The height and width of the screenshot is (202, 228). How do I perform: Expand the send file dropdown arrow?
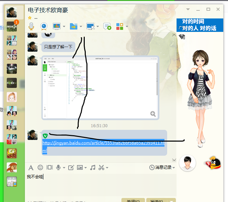[81, 27]
